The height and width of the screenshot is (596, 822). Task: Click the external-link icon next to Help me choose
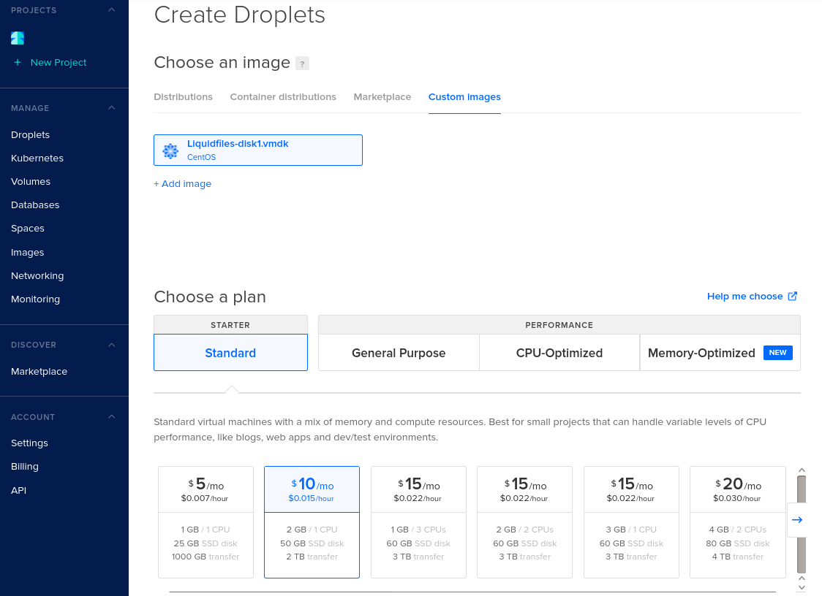click(792, 296)
